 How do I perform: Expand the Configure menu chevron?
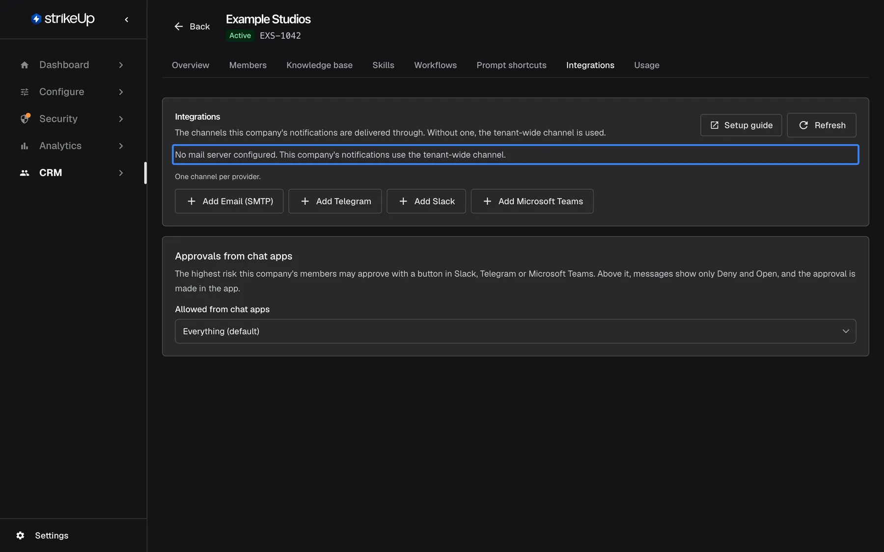[x=121, y=92]
